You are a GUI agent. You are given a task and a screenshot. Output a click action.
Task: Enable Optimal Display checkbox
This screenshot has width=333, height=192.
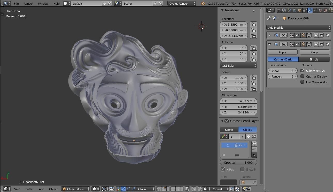302,76
